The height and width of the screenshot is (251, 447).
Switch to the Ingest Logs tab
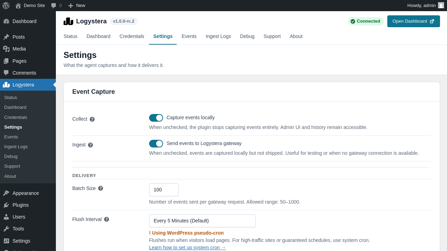pyautogui.click(x=218, y=36)
